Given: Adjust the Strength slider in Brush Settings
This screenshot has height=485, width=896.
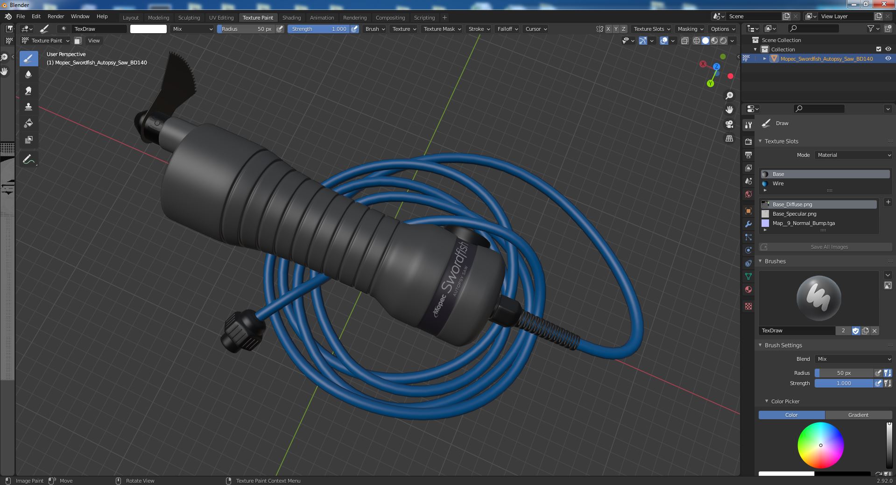Looking at the screenshot, I should 844,383.
